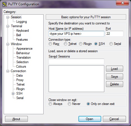This screenshot has height=126, width=131.
Task: Collapse the Terminal category node
Action: [8, 26]
